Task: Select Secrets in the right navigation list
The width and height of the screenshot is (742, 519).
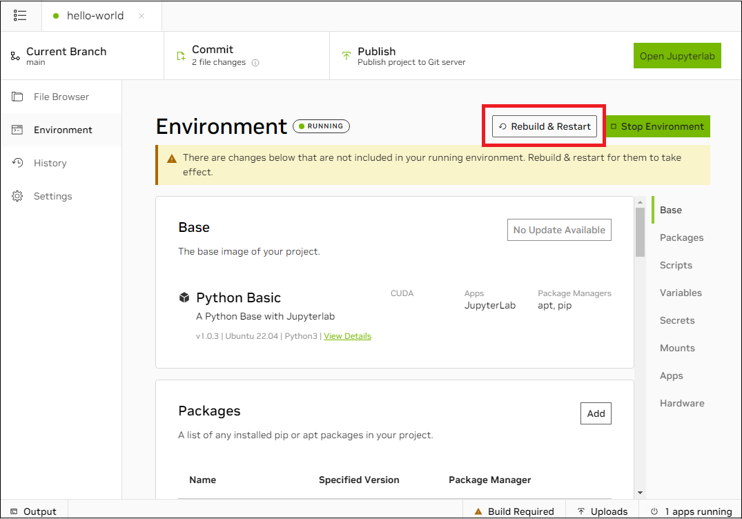Action: pyautogui.click(x=676, y=320)
